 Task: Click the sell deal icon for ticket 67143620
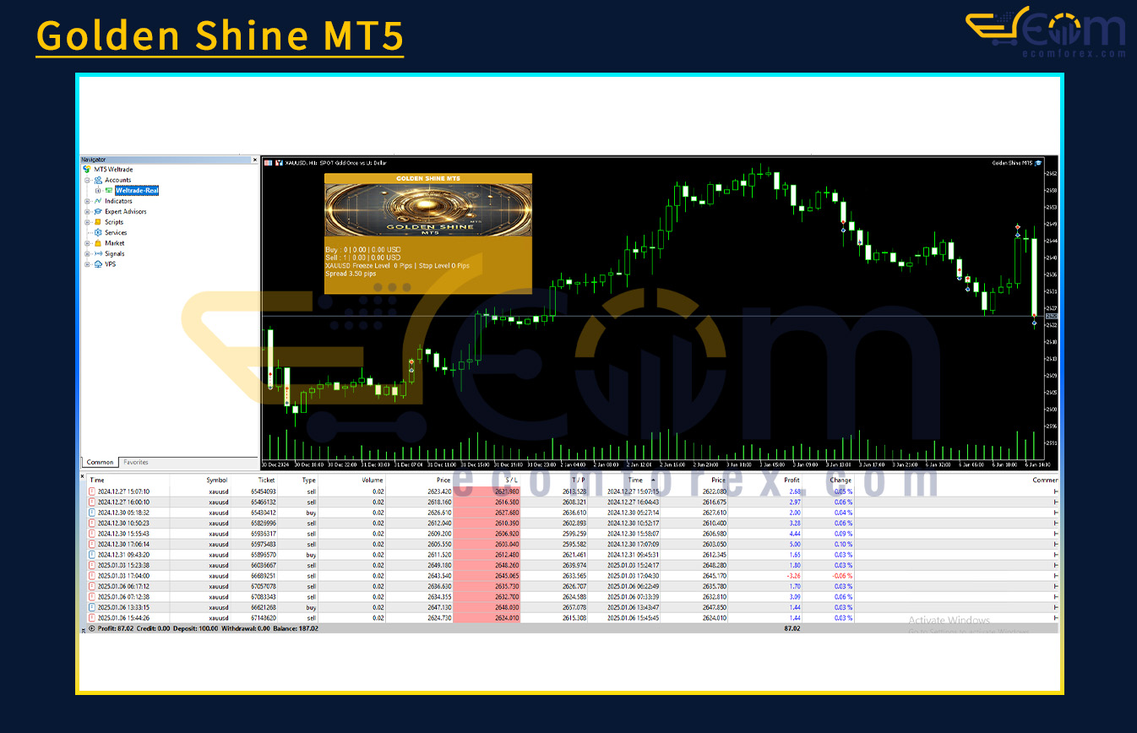tap(92, 618)
